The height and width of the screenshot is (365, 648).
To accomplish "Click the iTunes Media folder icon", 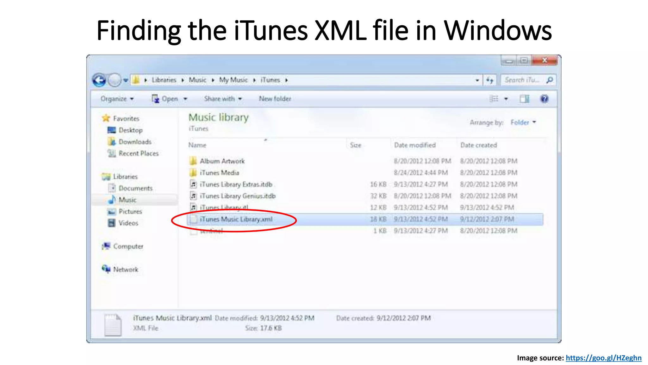I will pyautogui.click(x=193, y=173).
